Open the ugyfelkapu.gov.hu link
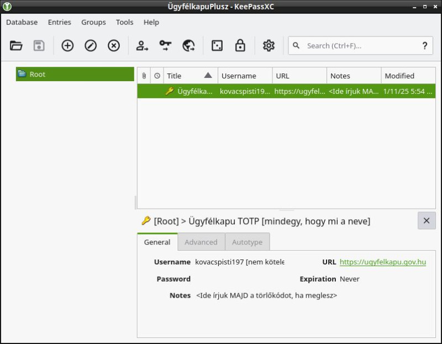 (382, 262)
